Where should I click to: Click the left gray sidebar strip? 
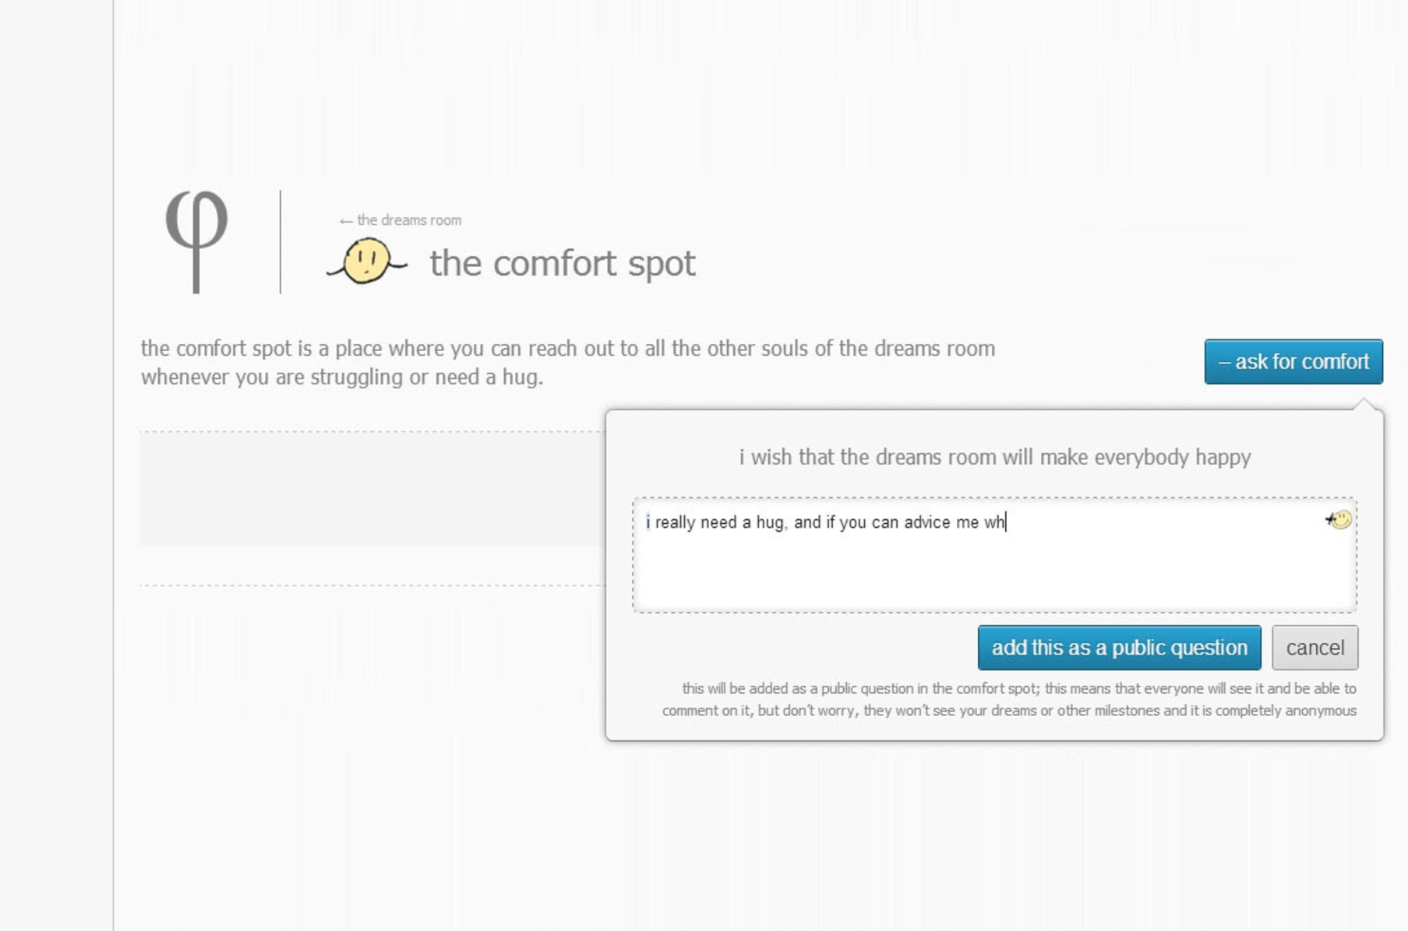tap(56, 465)
